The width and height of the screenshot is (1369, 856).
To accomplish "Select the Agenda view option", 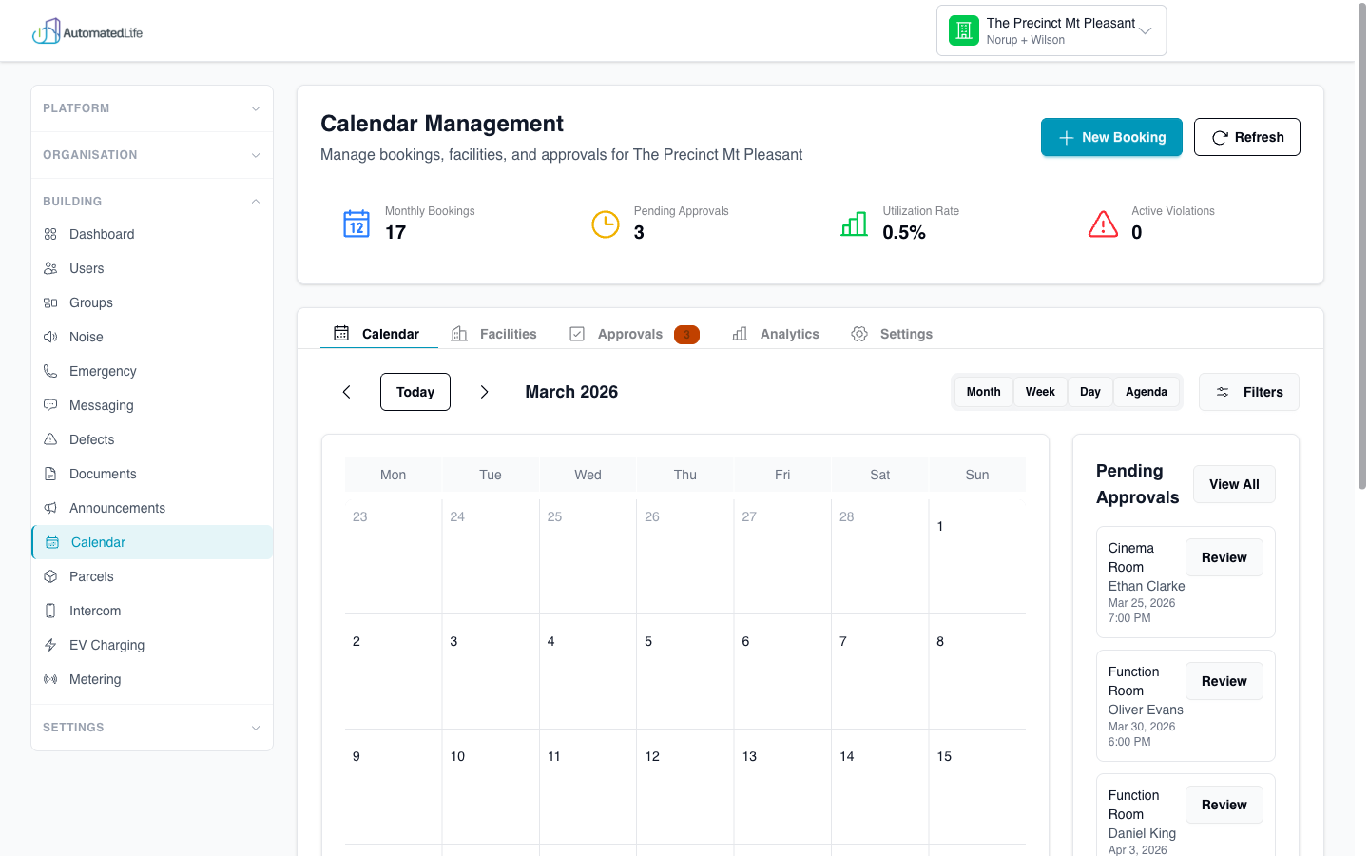I will pyautogui.click(x=1146, y=392).
